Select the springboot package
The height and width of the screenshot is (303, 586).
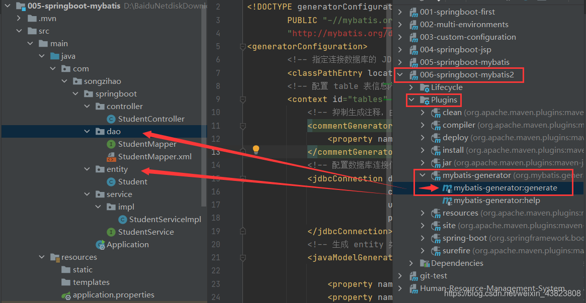[116, 93]
